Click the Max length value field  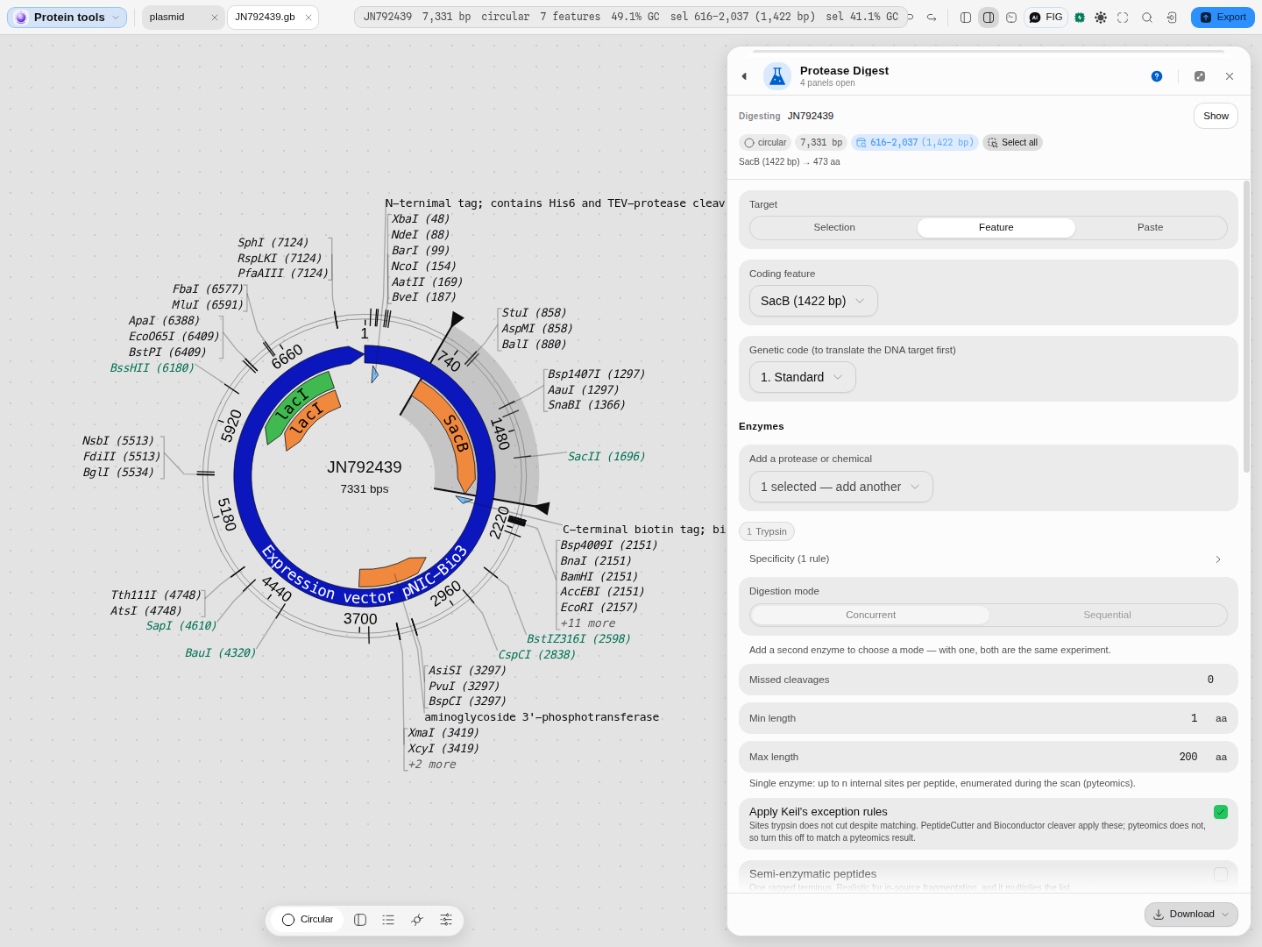(x=1188, y=757)
